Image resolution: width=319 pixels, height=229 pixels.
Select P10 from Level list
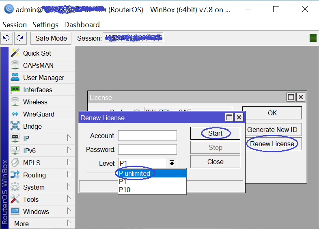152,190
